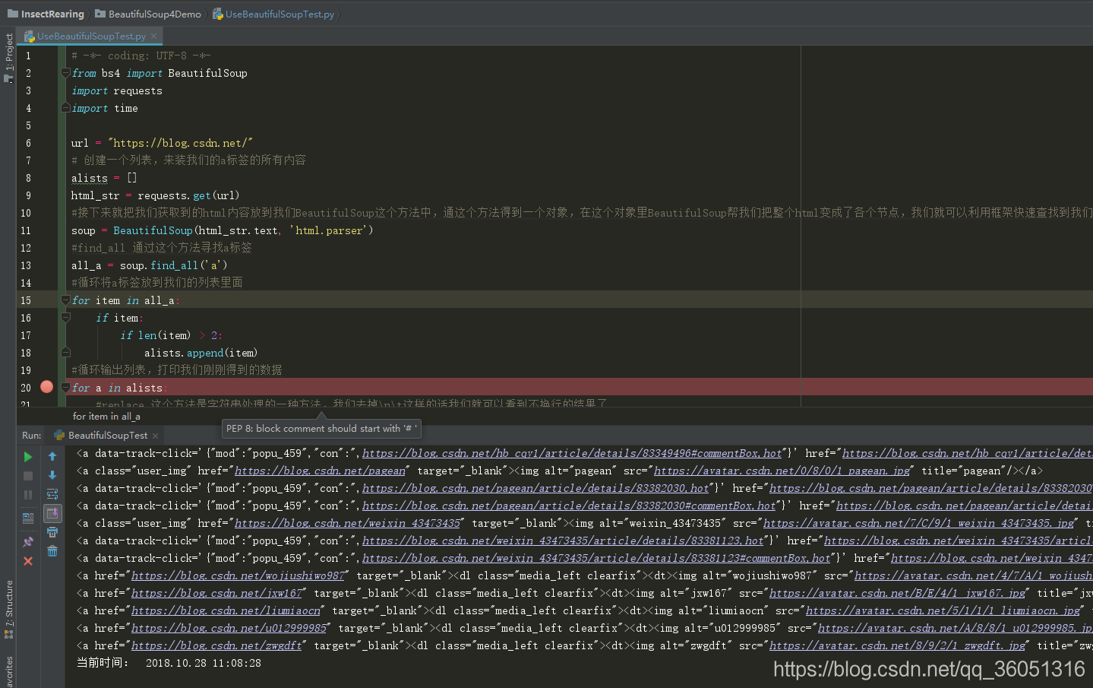Open blog.csdn.net/pagean link in console
Screen dimensions: 1093x688
coord(320,471)
